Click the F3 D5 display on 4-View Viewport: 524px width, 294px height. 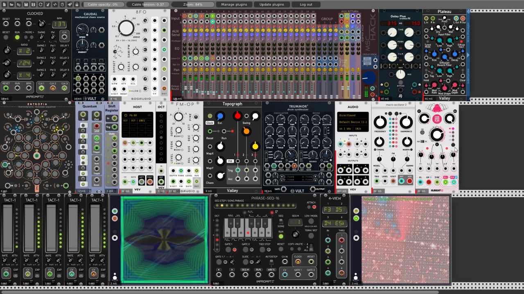(335, 210)
